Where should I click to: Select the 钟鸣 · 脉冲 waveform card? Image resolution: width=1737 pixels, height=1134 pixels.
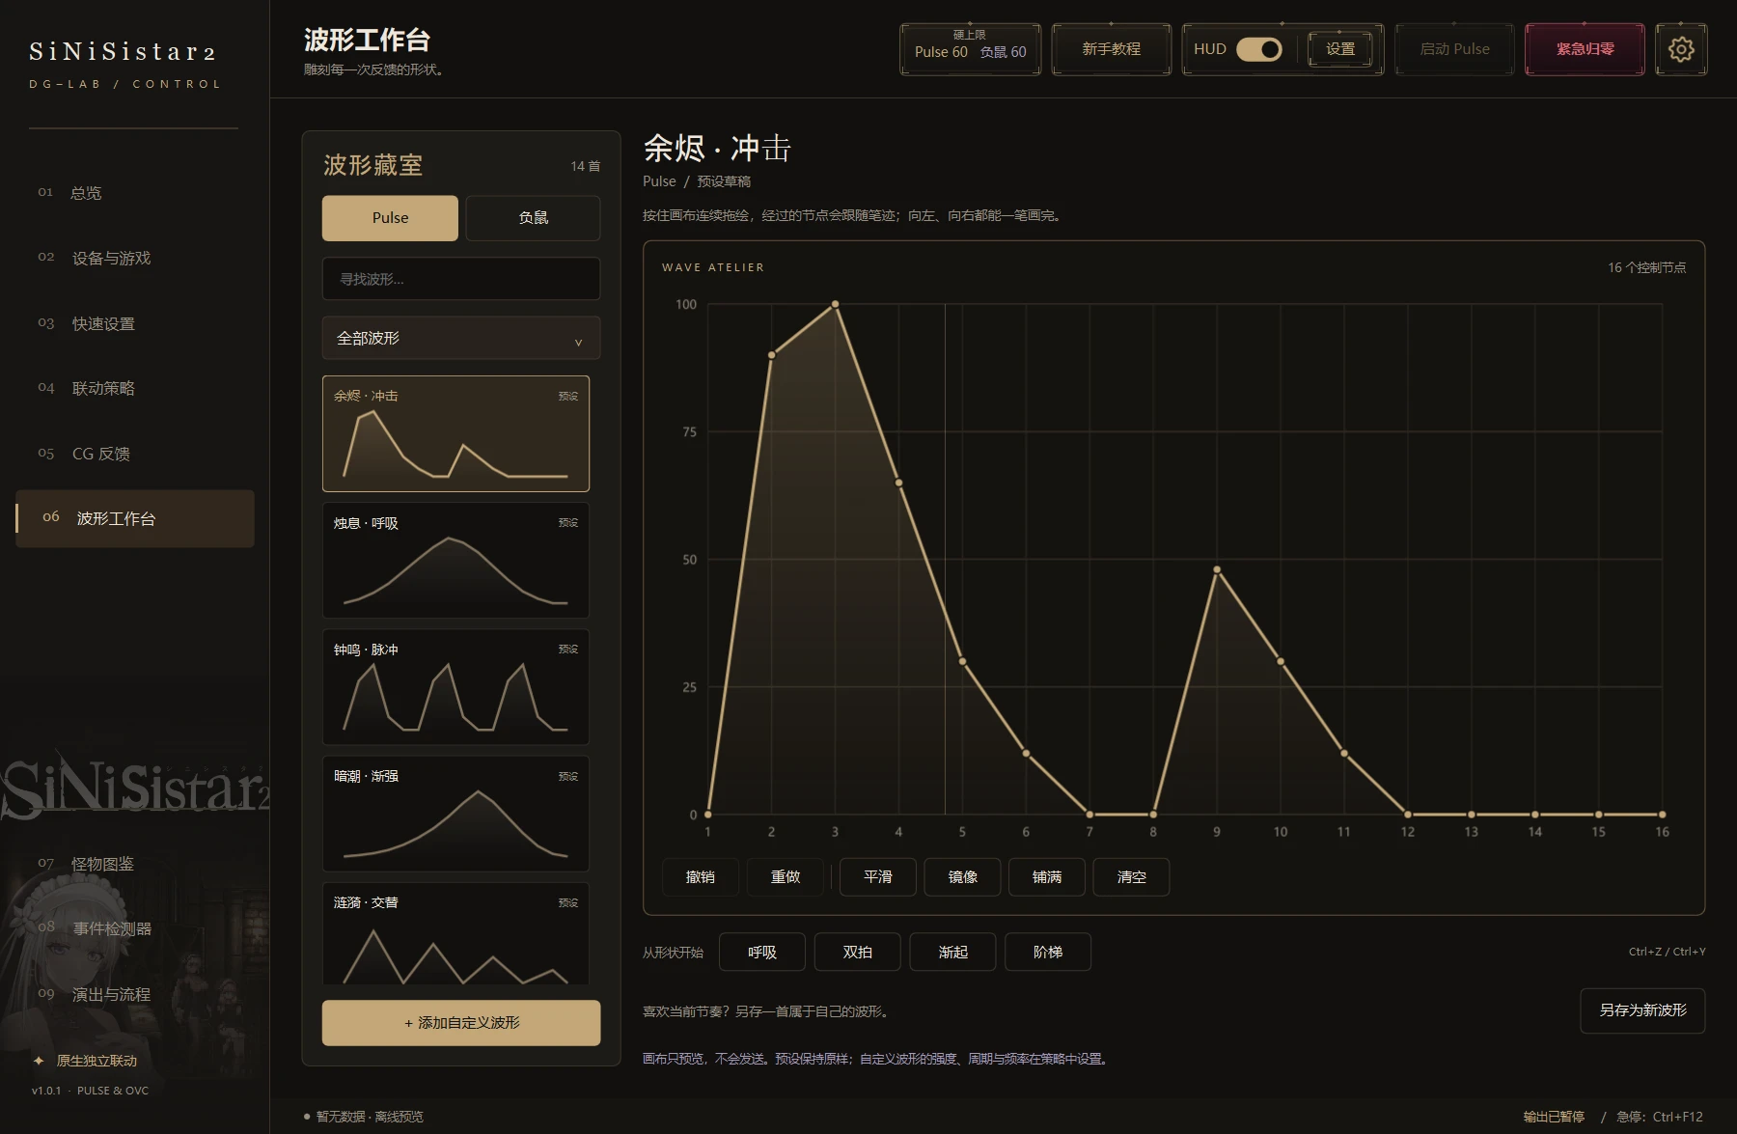455,687
